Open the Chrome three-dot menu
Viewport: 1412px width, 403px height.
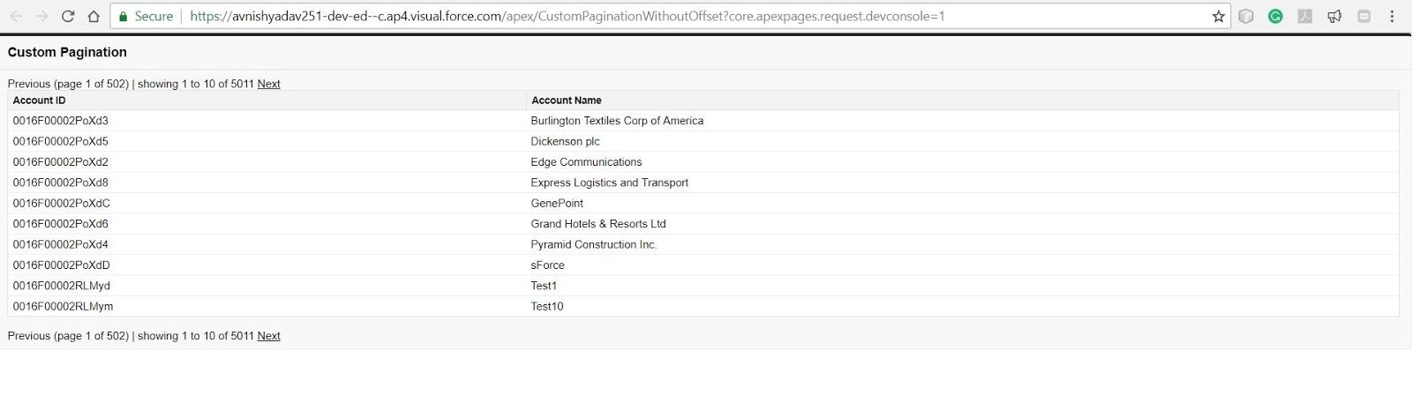[1393, 16]
